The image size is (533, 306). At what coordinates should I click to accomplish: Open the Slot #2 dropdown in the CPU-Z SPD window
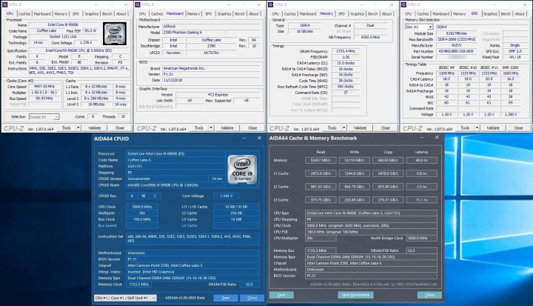pyautogui.click(x=419, y=27)
